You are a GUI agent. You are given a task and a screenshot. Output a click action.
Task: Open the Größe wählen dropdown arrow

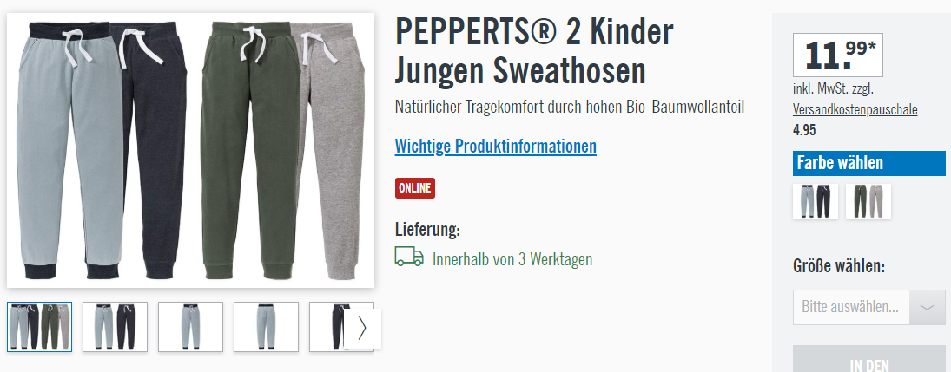(928, 307)
